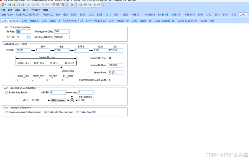This screenshot has width=249, height=159.
Task: Click the Paste clipboard icon
Action: click(37, 5)
